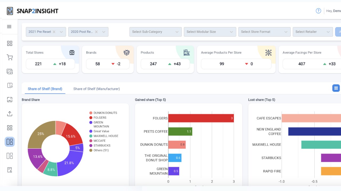Switch to grid view icon button
The image size is (341, 191).
(x=336, y=88)
